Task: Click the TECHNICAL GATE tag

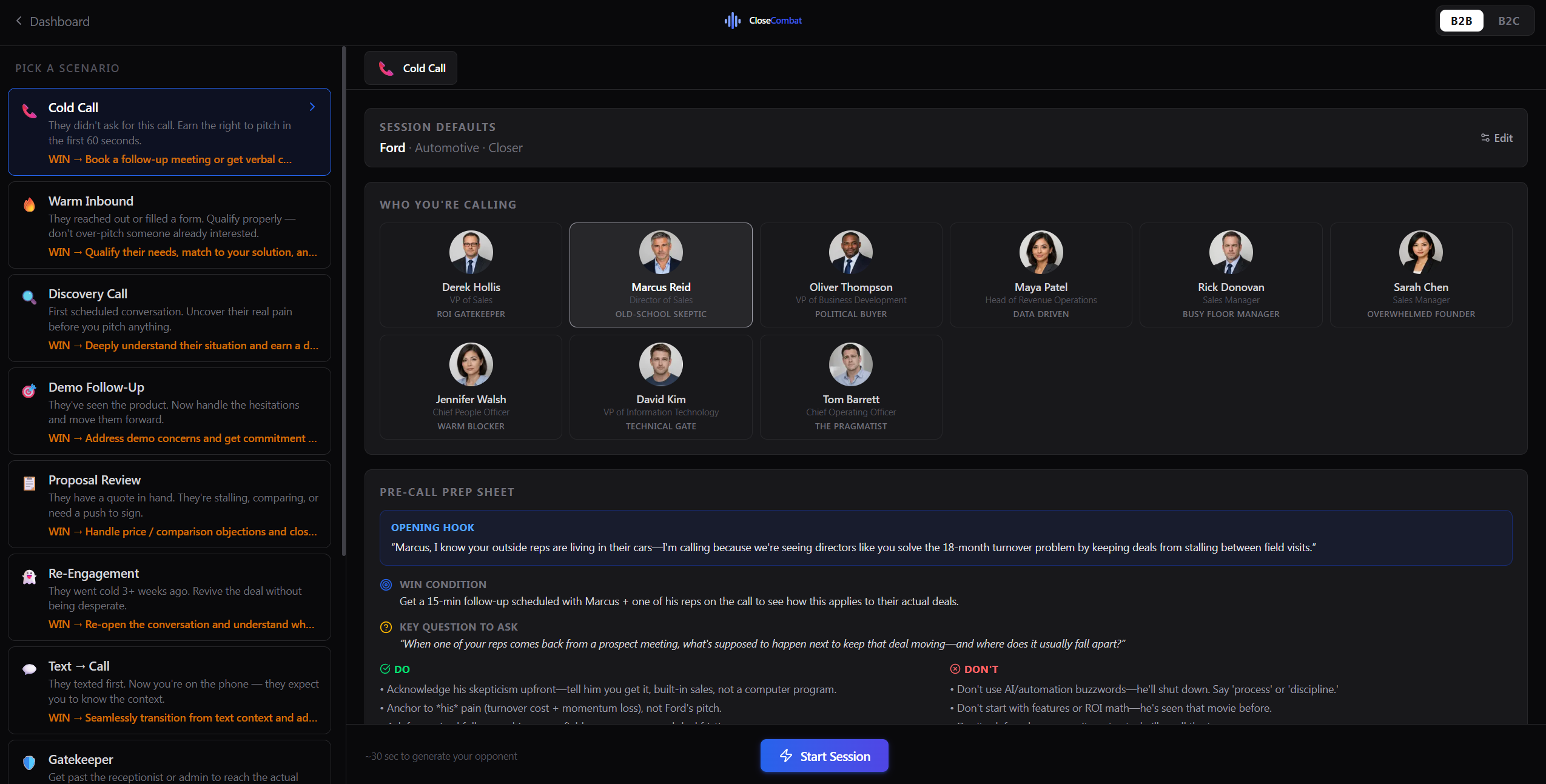Action: (661, 426)
